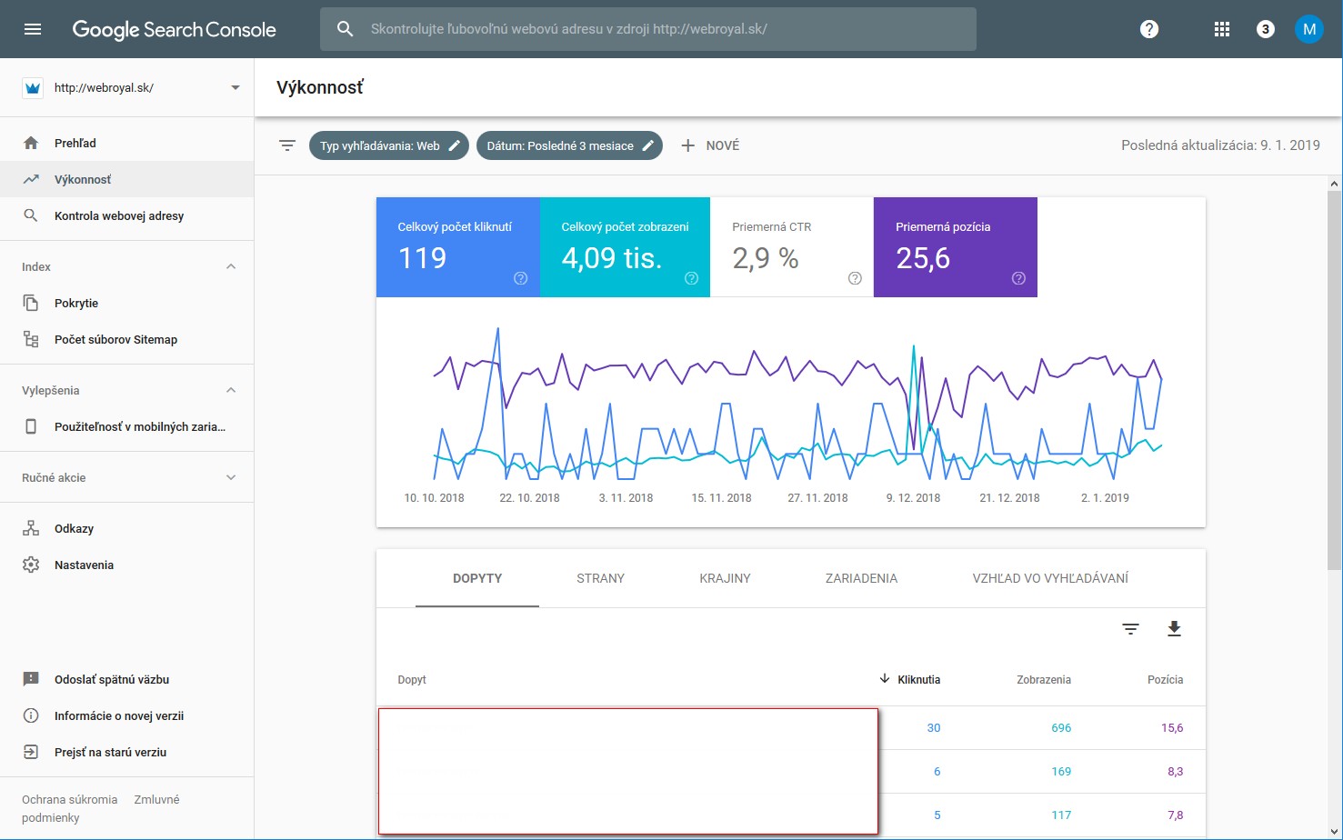
Task: Toggle the Celkový počet kliknutí metric card
Action: tap(457, 247)
